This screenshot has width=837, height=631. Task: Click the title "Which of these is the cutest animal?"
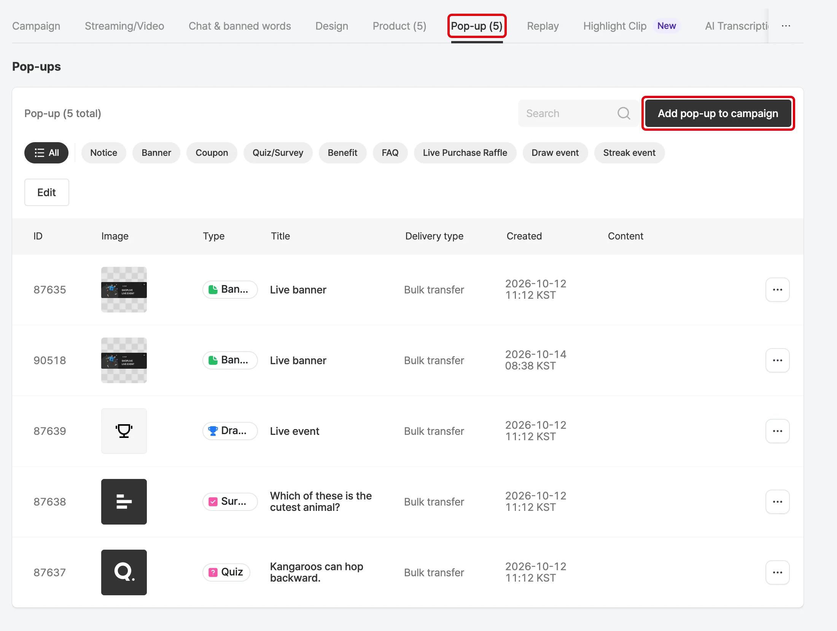pyautogui.click(x=321, y=501)
